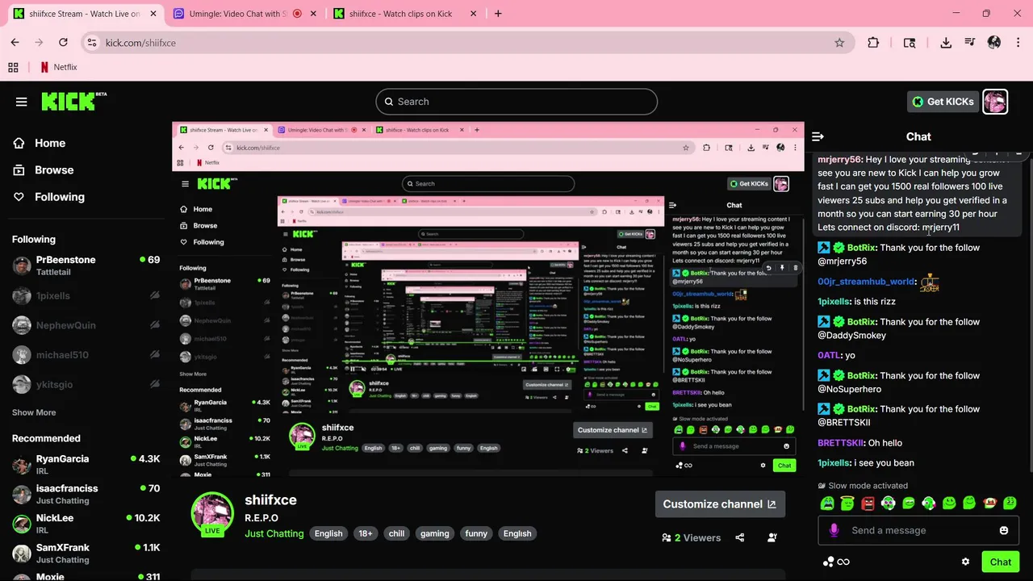Open Following in the sidebar
The width and height of the screenshot is (1033, 581).
(x=48, y=197)
